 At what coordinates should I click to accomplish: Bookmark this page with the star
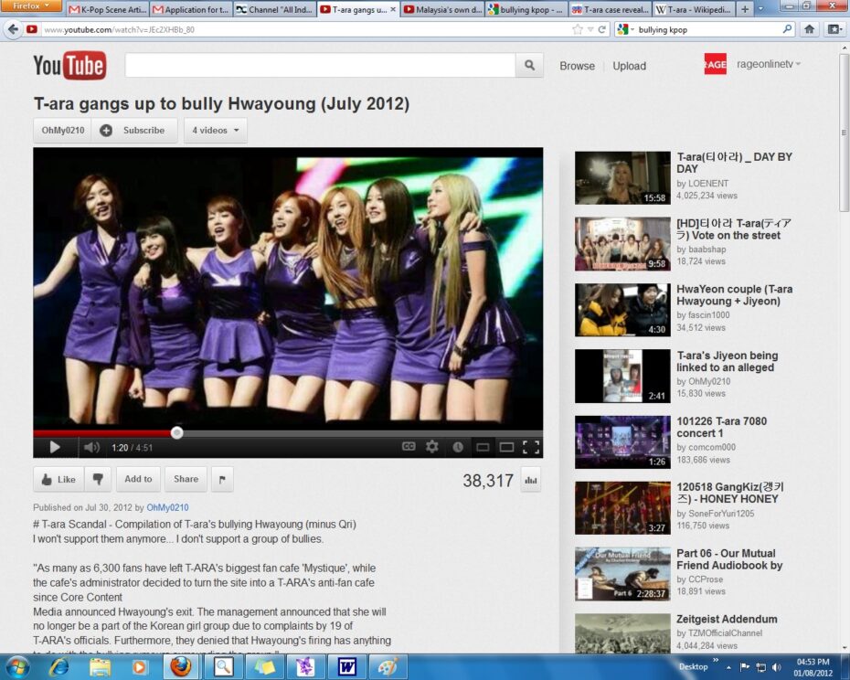[x=577, y=29]
